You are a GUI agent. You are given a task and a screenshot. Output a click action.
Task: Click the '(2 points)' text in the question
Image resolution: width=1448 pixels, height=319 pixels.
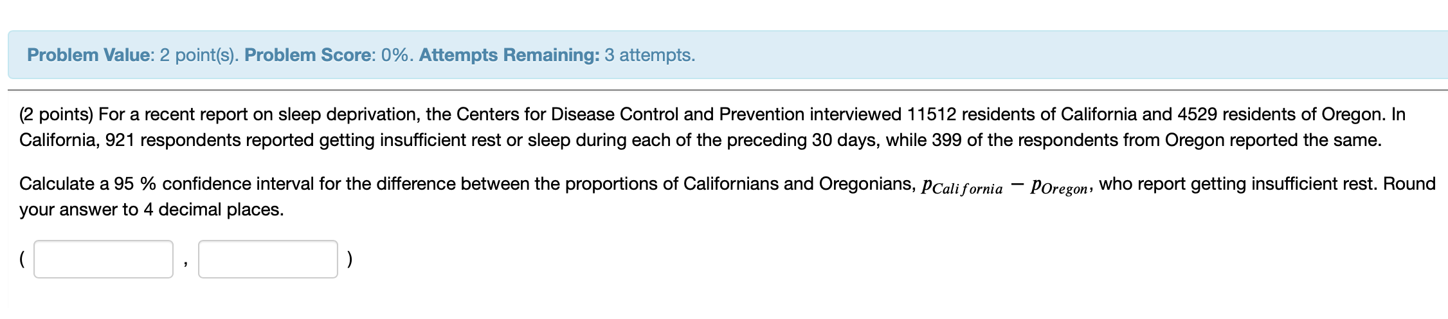click(57, 114)
